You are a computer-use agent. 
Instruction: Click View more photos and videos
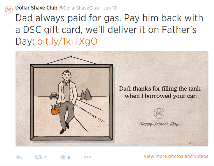click(176, 156)
